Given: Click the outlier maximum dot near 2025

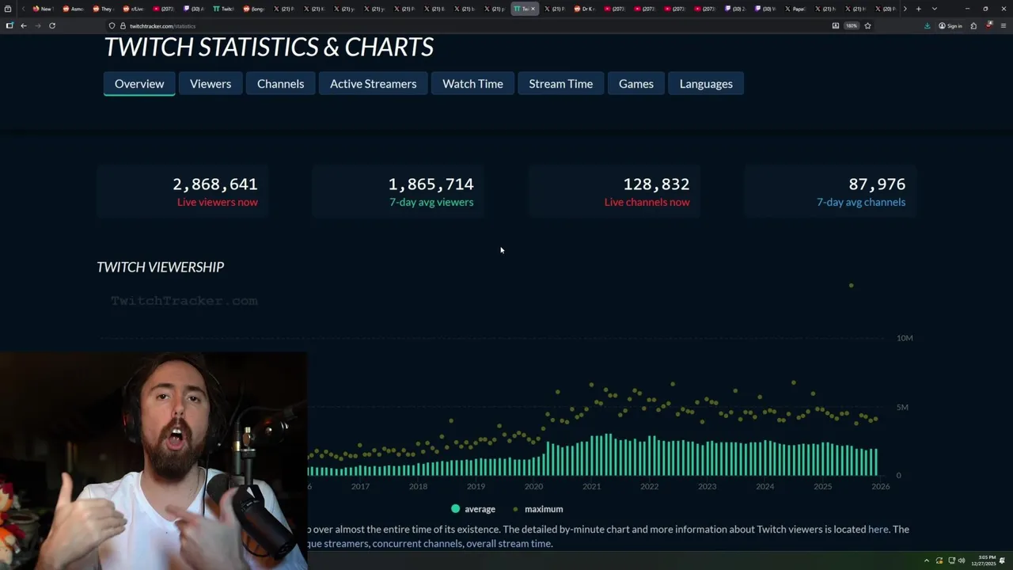Looking at the screenshot, I should tap(851, 285).
